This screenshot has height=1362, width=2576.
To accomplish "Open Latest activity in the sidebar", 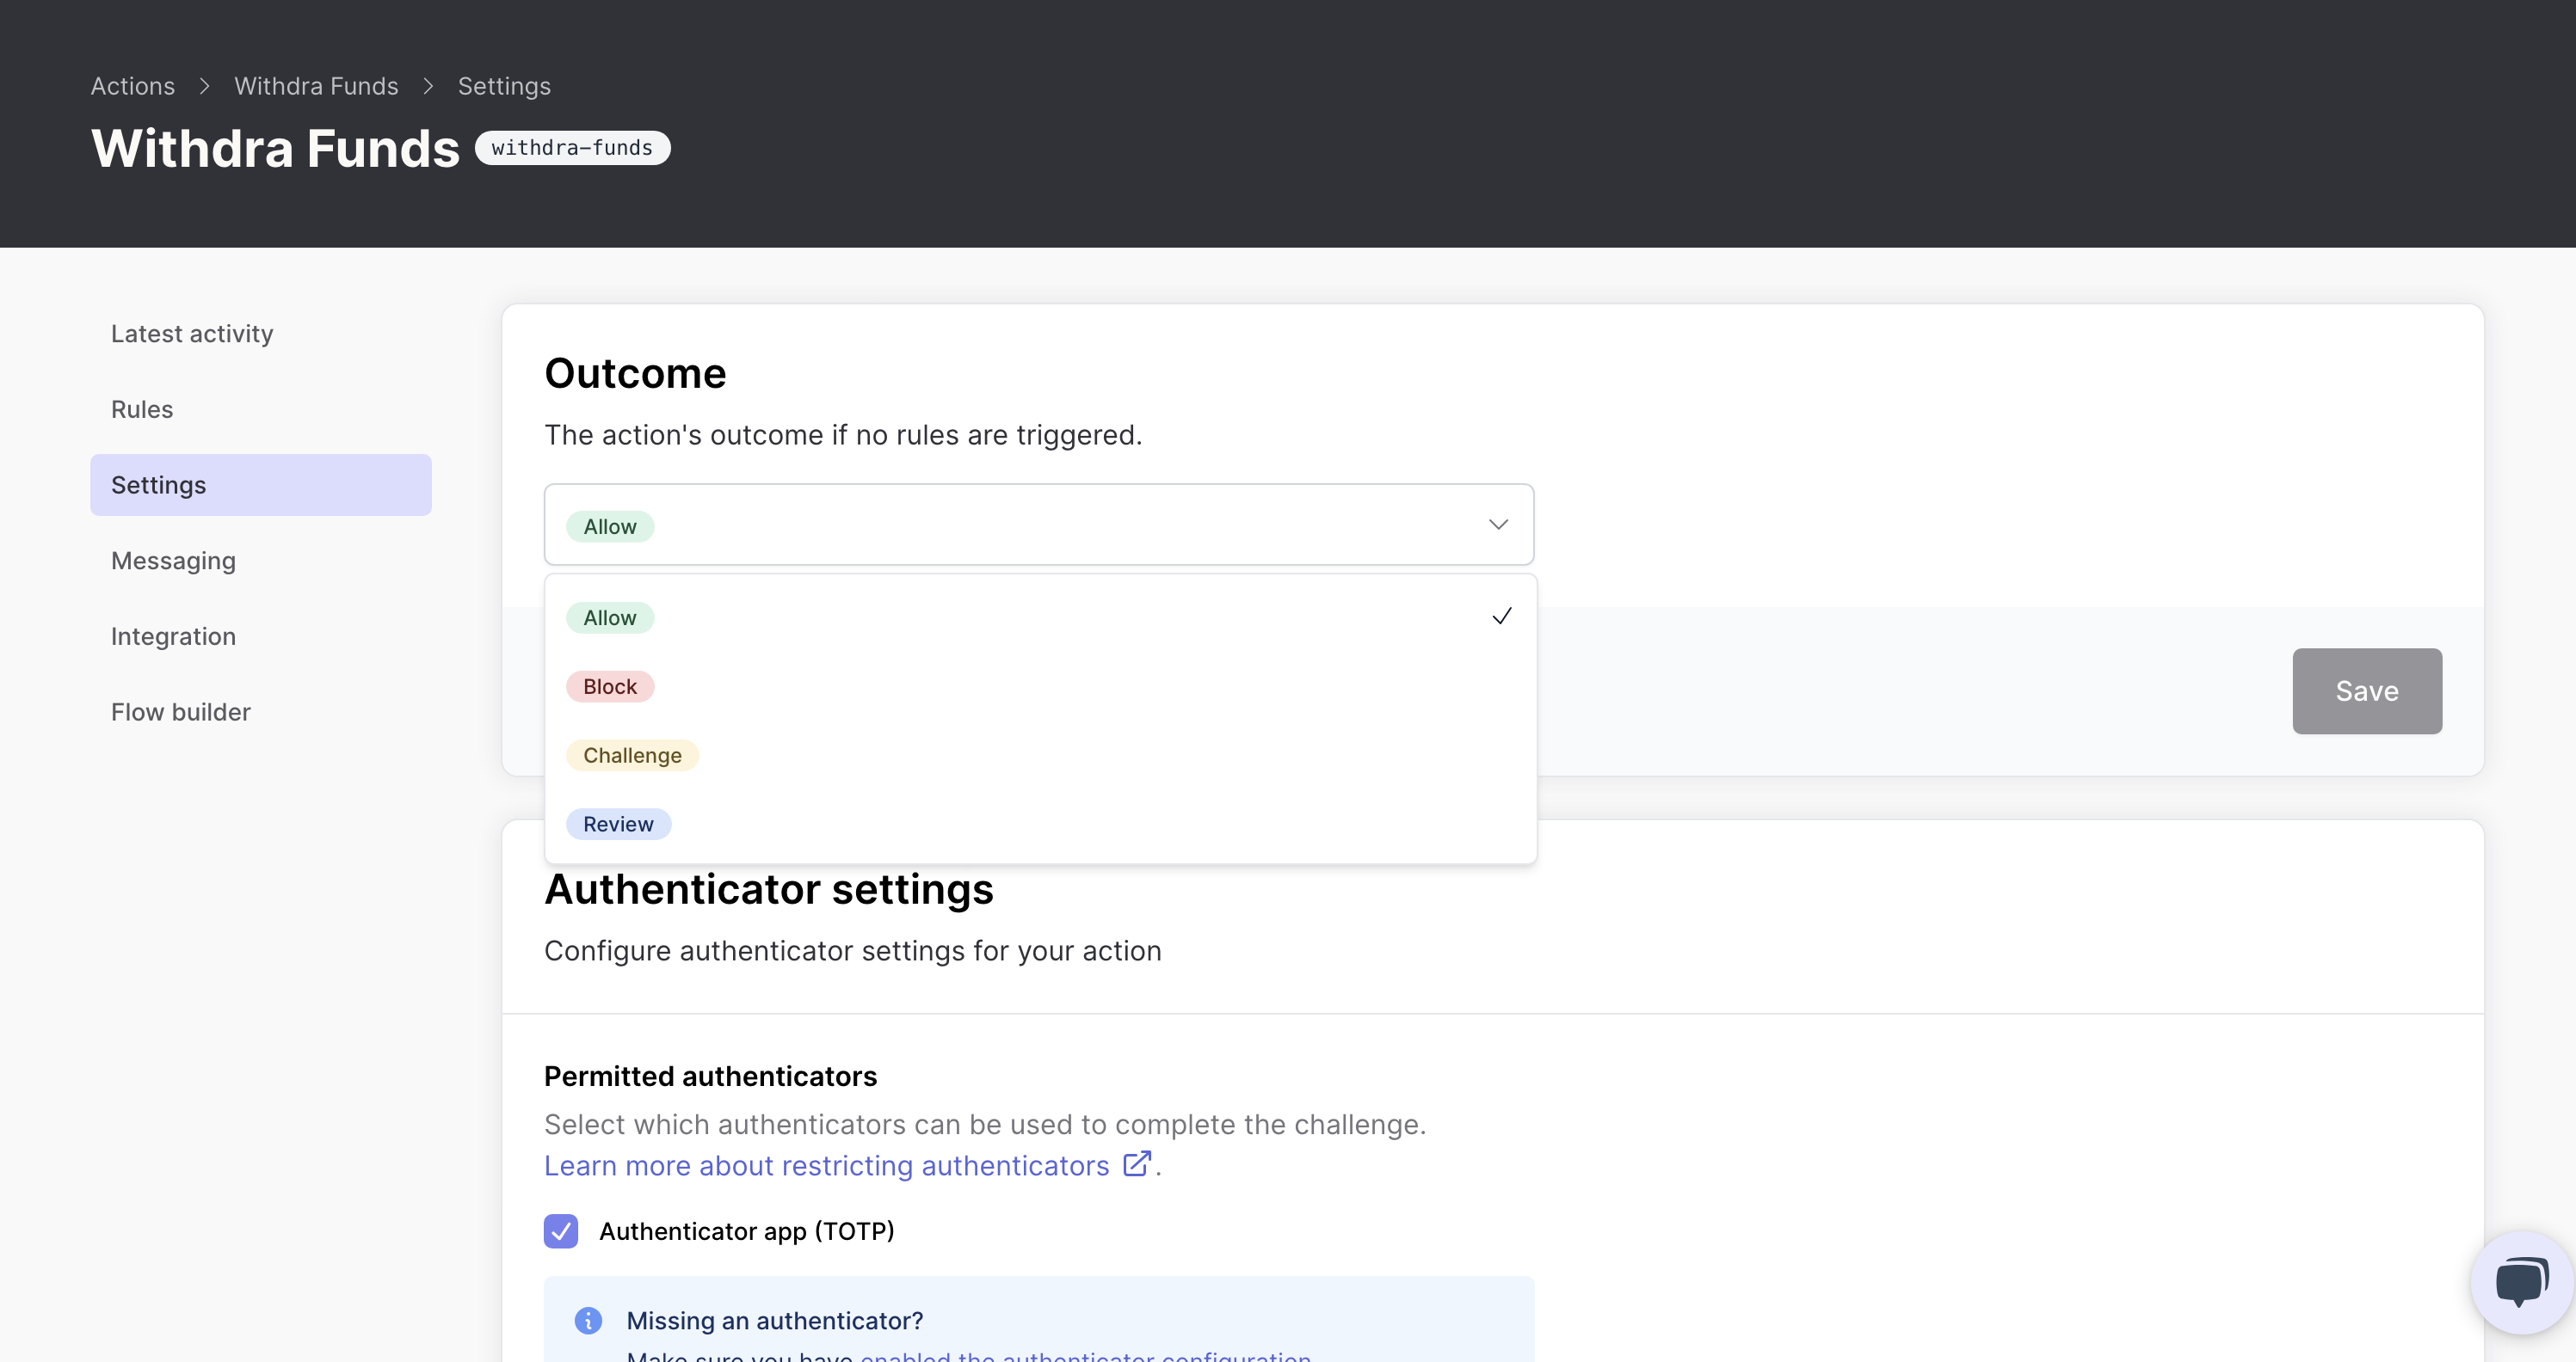I will 192,334.
